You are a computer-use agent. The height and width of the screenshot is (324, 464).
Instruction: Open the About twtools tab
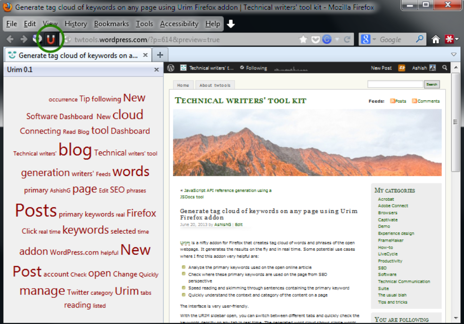(x=215, y=85)
